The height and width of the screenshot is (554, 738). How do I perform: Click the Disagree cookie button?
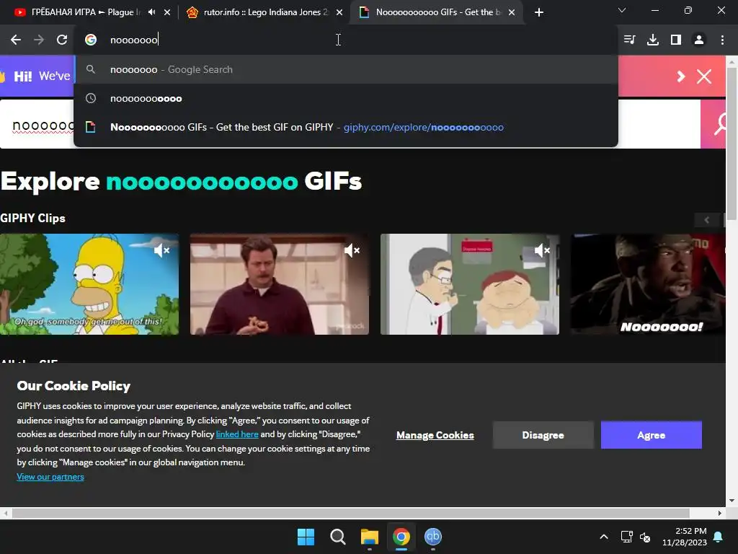tap(543, 435)
